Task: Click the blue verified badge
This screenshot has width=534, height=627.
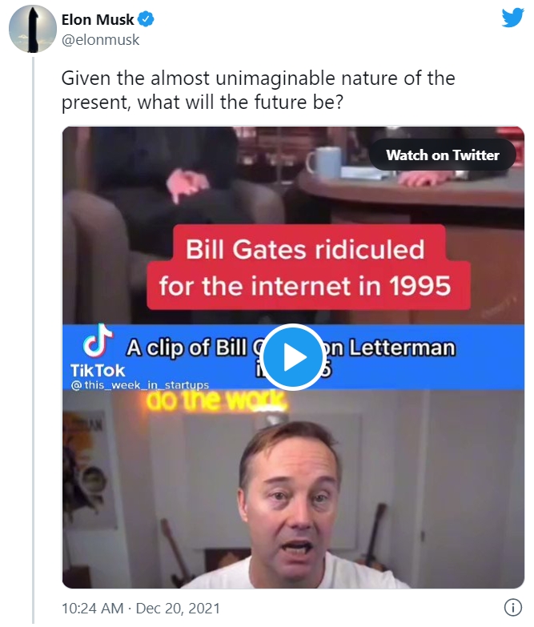Action: (x=146, y=19)
